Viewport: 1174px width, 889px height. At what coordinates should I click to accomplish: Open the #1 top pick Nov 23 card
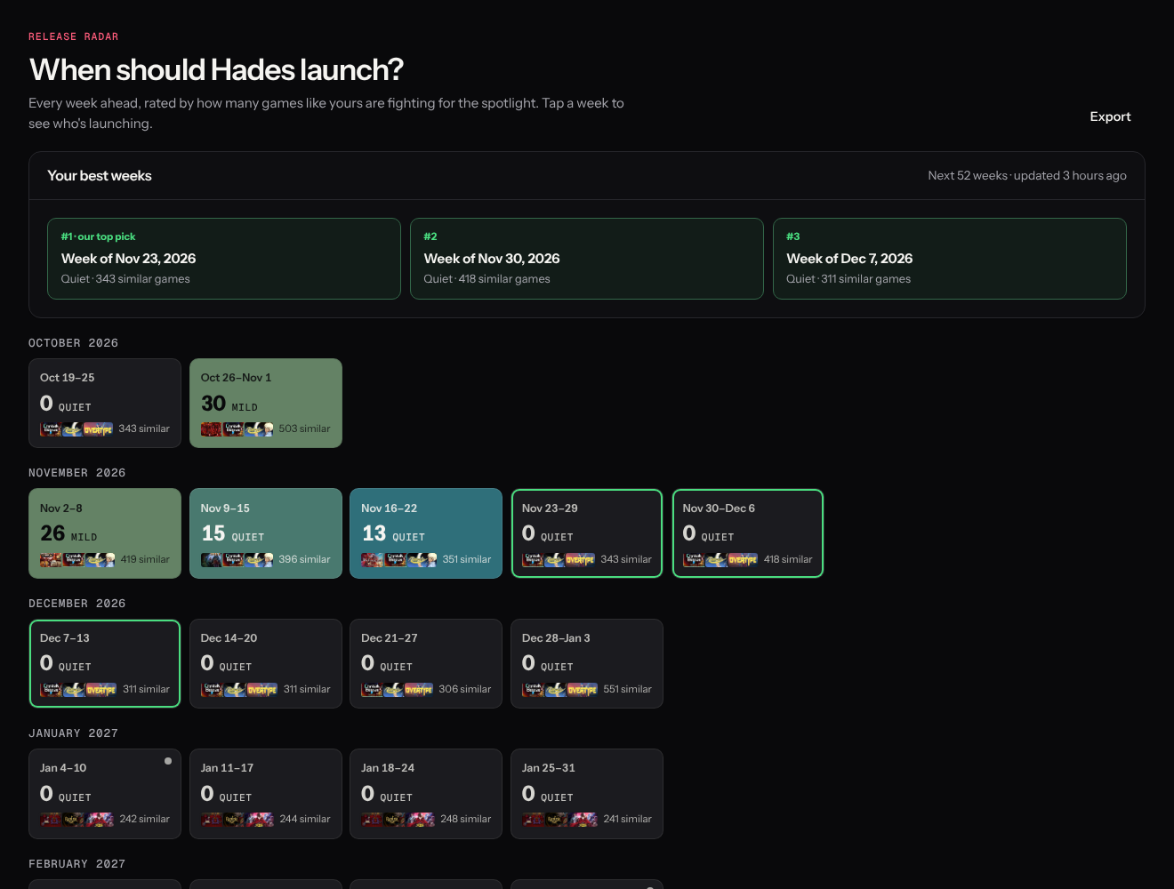[x=224, y=259]
